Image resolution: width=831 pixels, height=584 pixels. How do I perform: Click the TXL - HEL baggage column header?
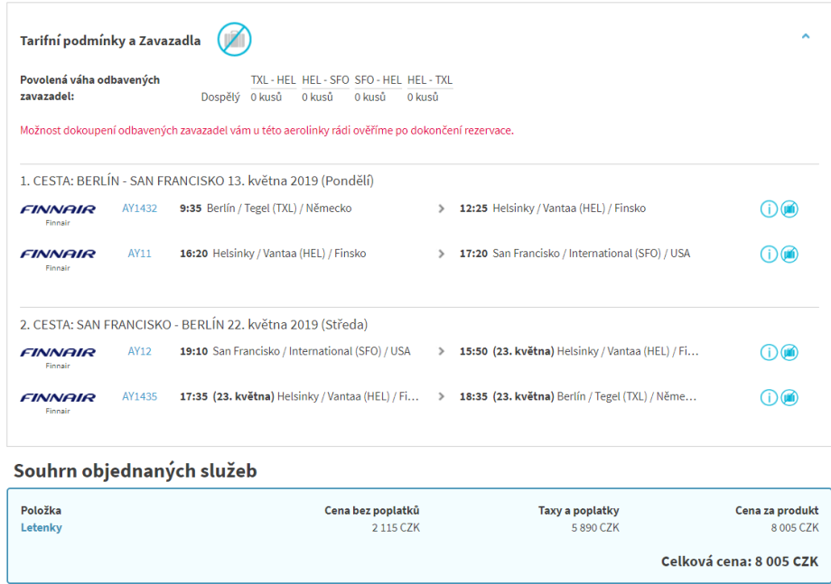[x=273, y=80]
